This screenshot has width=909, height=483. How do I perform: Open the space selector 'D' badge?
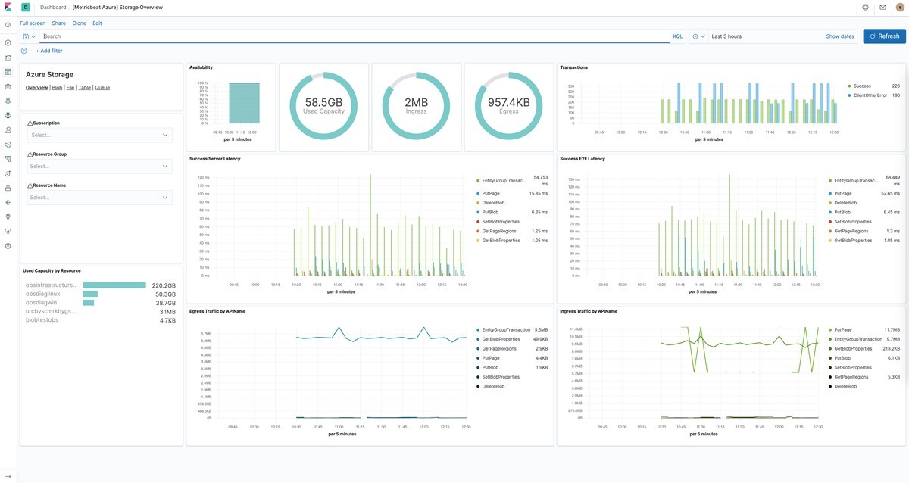pyautogui.click(x=26, y=7)
